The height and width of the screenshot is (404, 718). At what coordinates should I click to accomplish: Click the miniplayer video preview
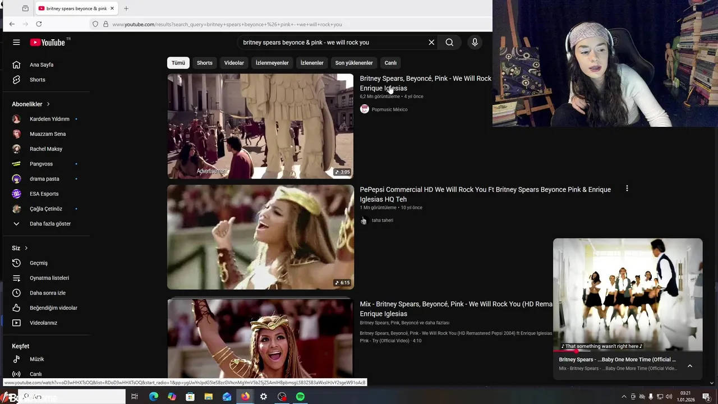point(628,295)
